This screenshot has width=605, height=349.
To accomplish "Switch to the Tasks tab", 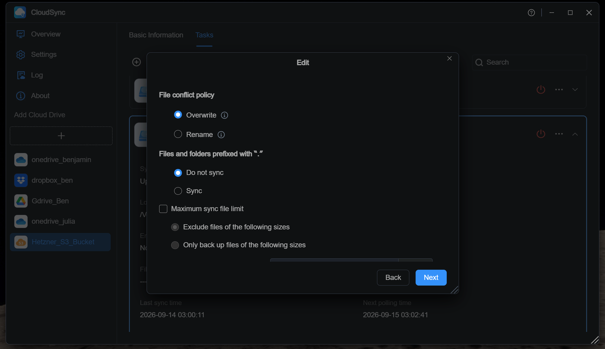I will (204, 35).
